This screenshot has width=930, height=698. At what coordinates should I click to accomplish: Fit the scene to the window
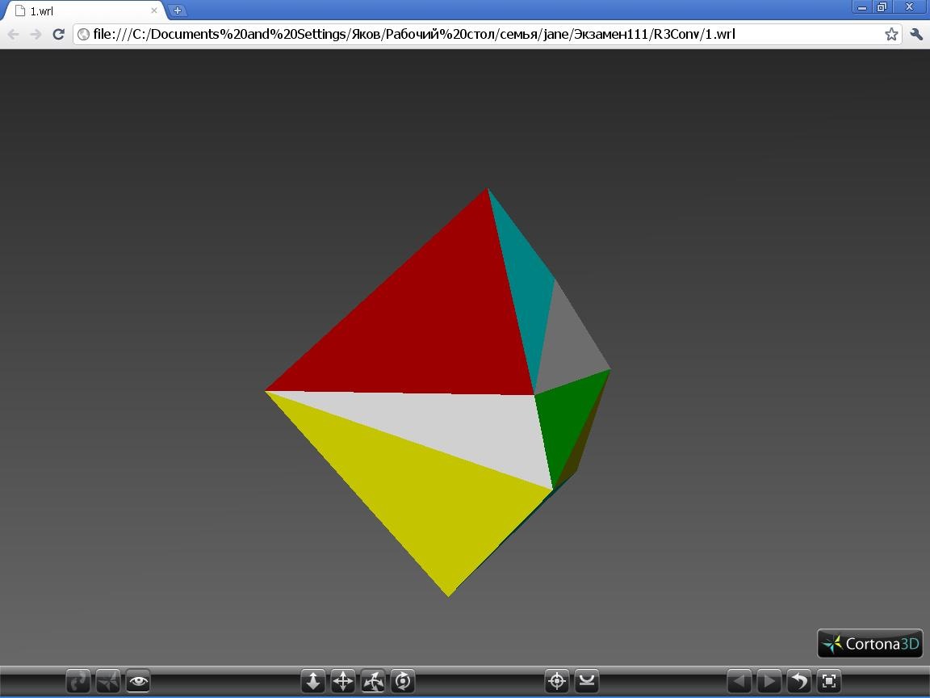click(828, 681)
